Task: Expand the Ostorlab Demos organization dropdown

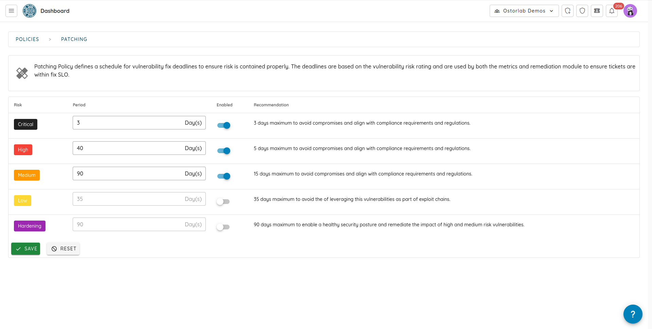Action: click(524, 11)
